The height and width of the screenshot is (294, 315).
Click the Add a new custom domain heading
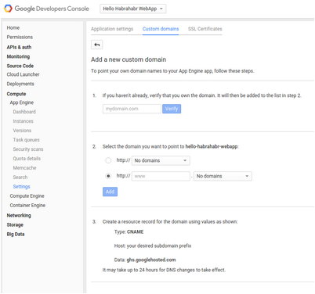[129, 59]
